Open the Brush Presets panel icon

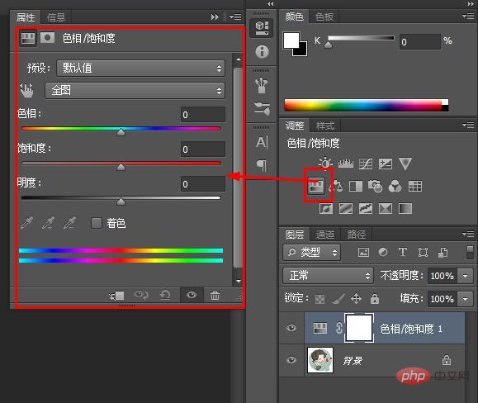[263, 108]
